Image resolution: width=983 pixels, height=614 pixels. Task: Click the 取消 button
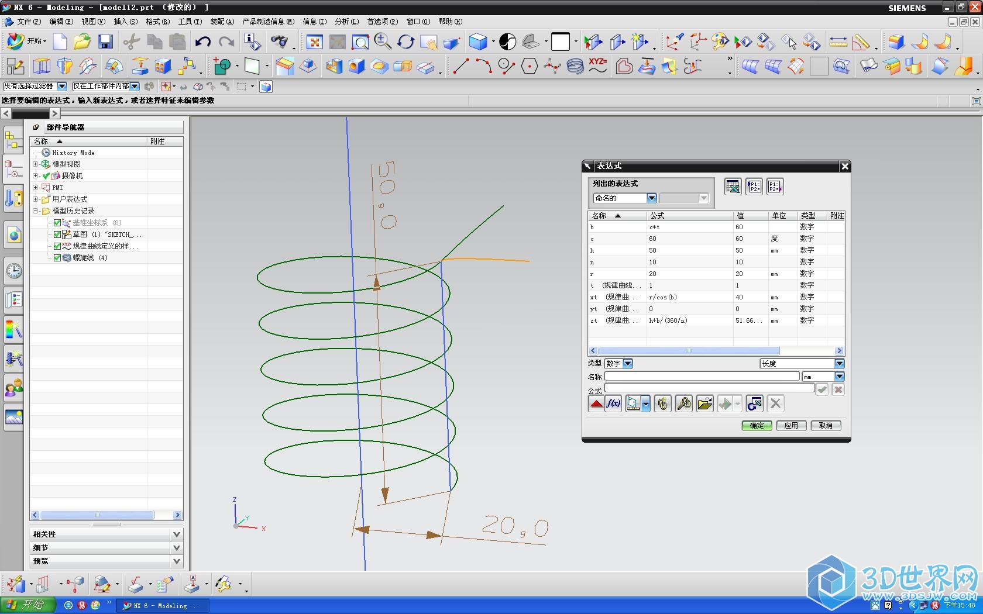(826, 426)
